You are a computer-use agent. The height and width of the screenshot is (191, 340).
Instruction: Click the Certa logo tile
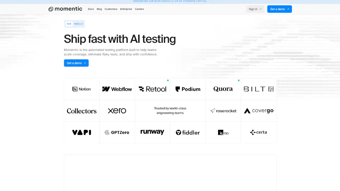coord(259,132)
